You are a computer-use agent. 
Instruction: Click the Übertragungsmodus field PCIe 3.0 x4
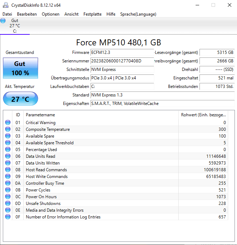[x=122, y=78]
